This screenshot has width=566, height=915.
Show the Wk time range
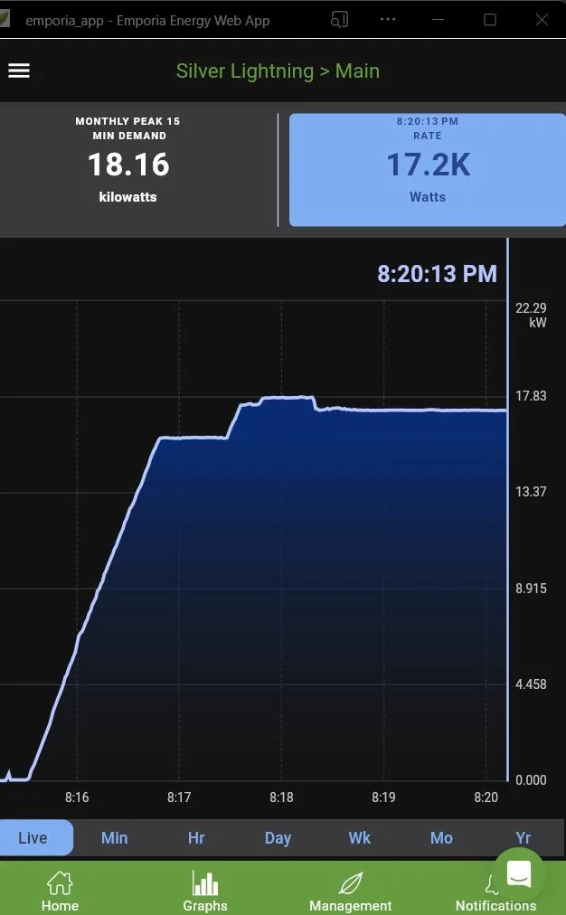point(360,837)
